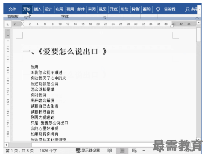Click the line 试着找寻自我

point(42,112)
